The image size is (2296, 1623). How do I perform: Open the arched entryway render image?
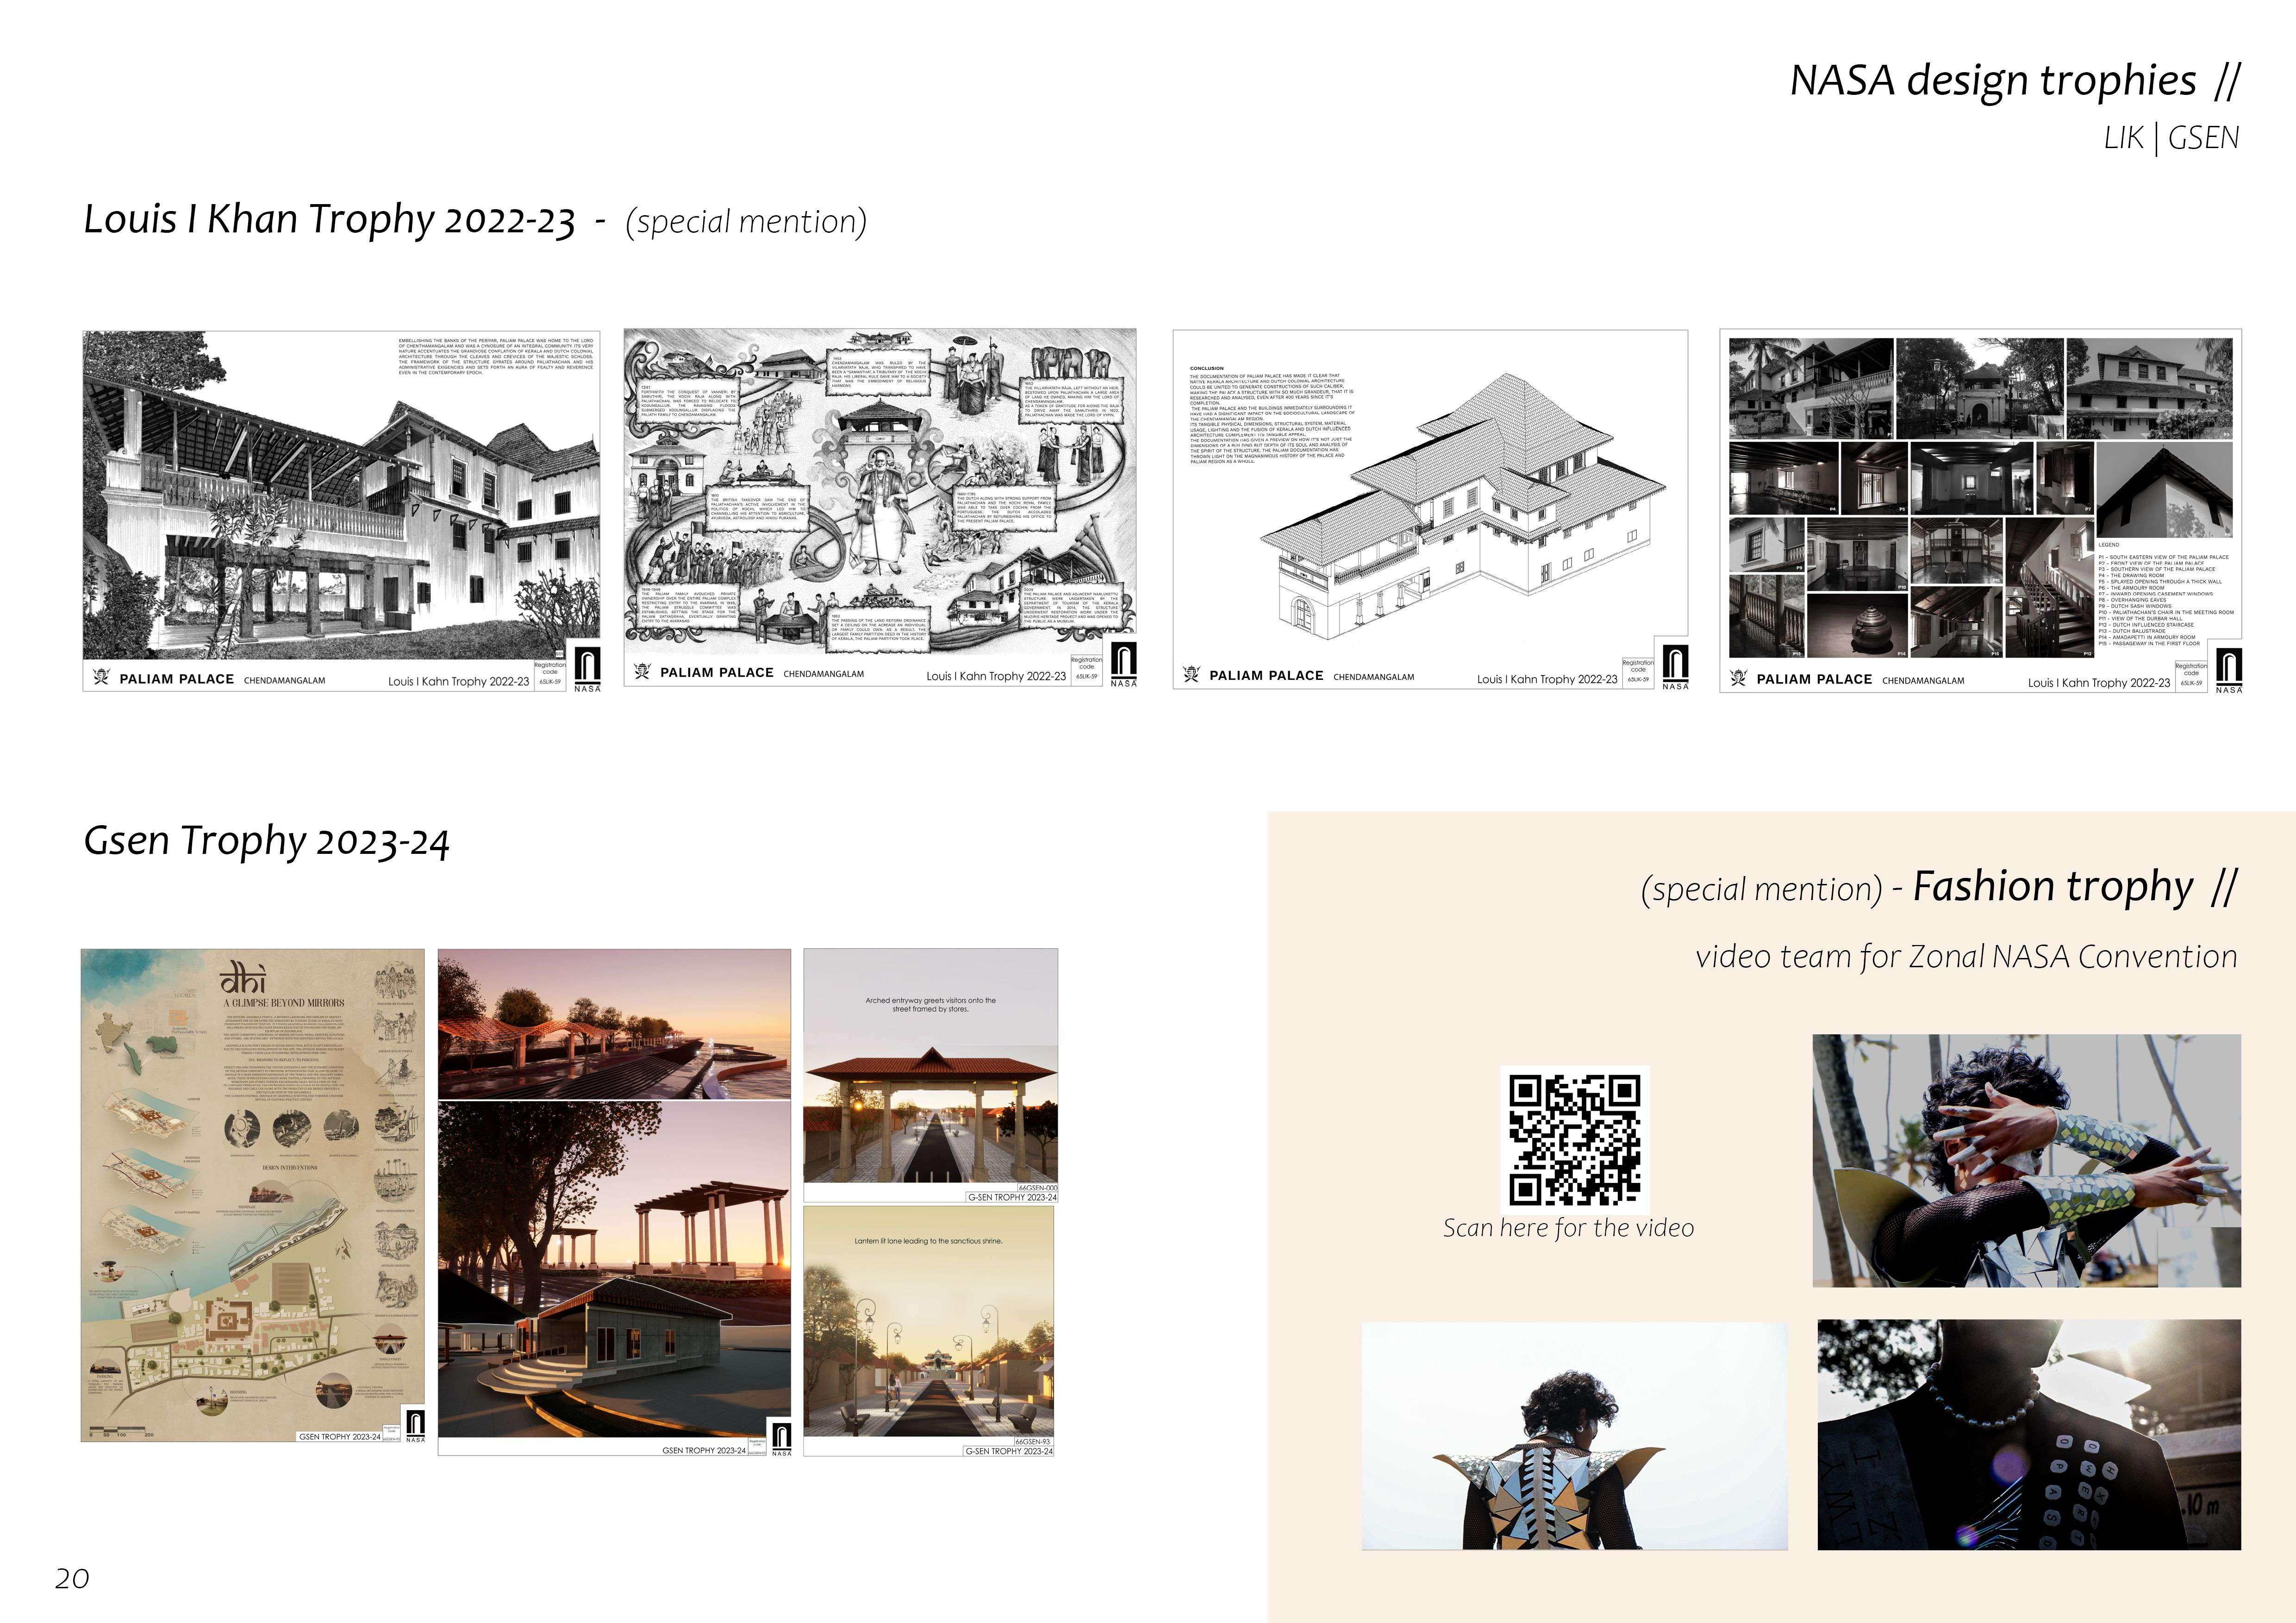pos(930,1075)
